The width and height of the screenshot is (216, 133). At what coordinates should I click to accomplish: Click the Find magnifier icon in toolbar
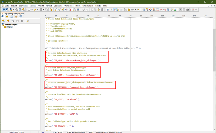pos(56,10)
